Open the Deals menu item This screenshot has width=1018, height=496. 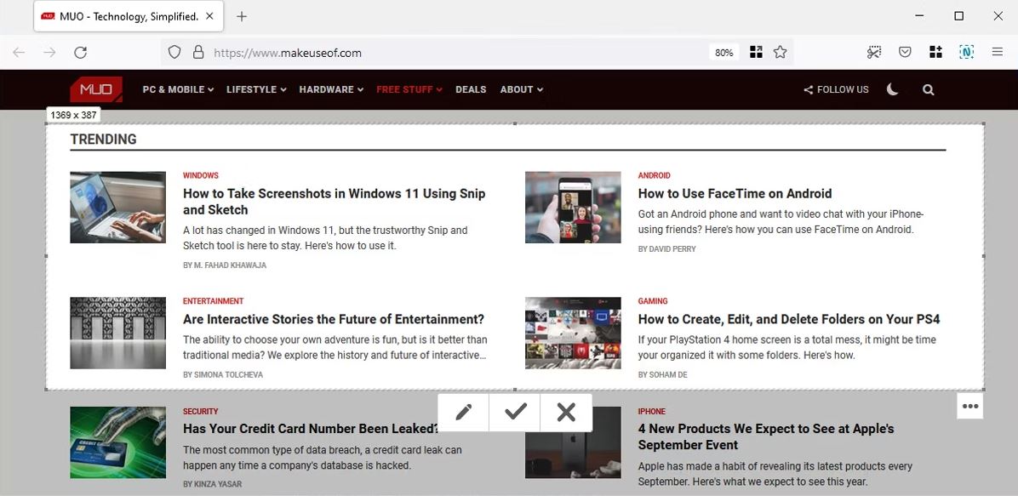[x=471, y=89]
